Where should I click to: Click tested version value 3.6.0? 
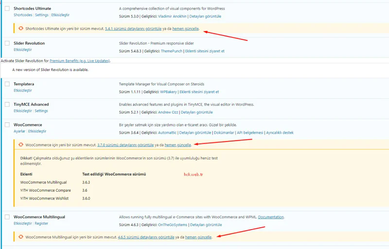tap(86, 198)
